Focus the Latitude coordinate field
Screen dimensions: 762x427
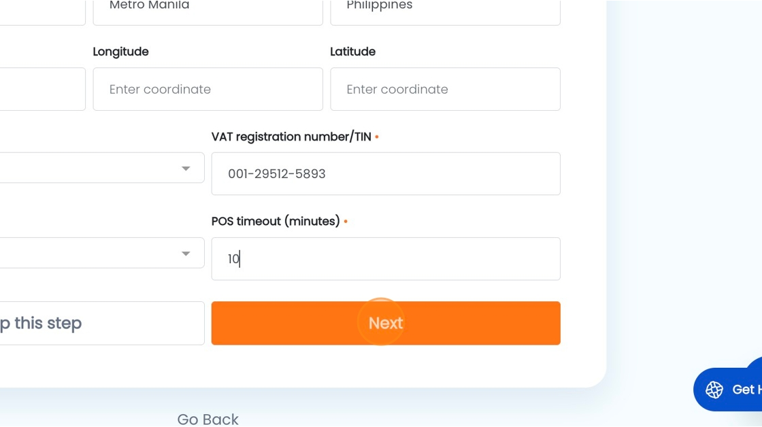445,89
